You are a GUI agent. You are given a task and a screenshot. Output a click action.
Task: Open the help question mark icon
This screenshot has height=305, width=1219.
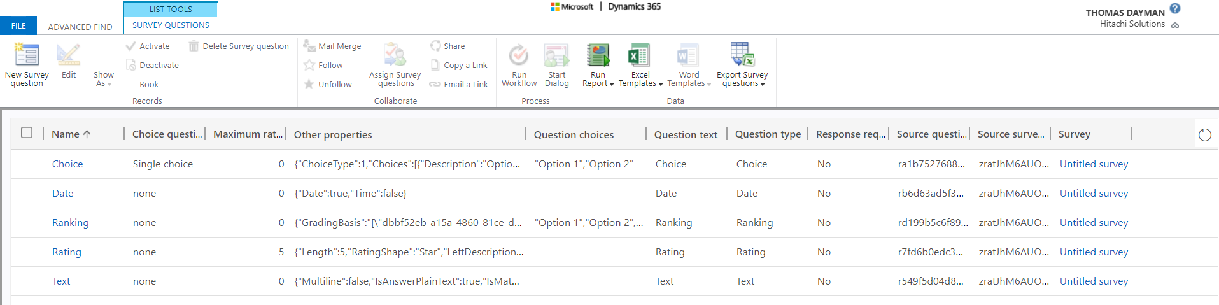(1175, 8)
